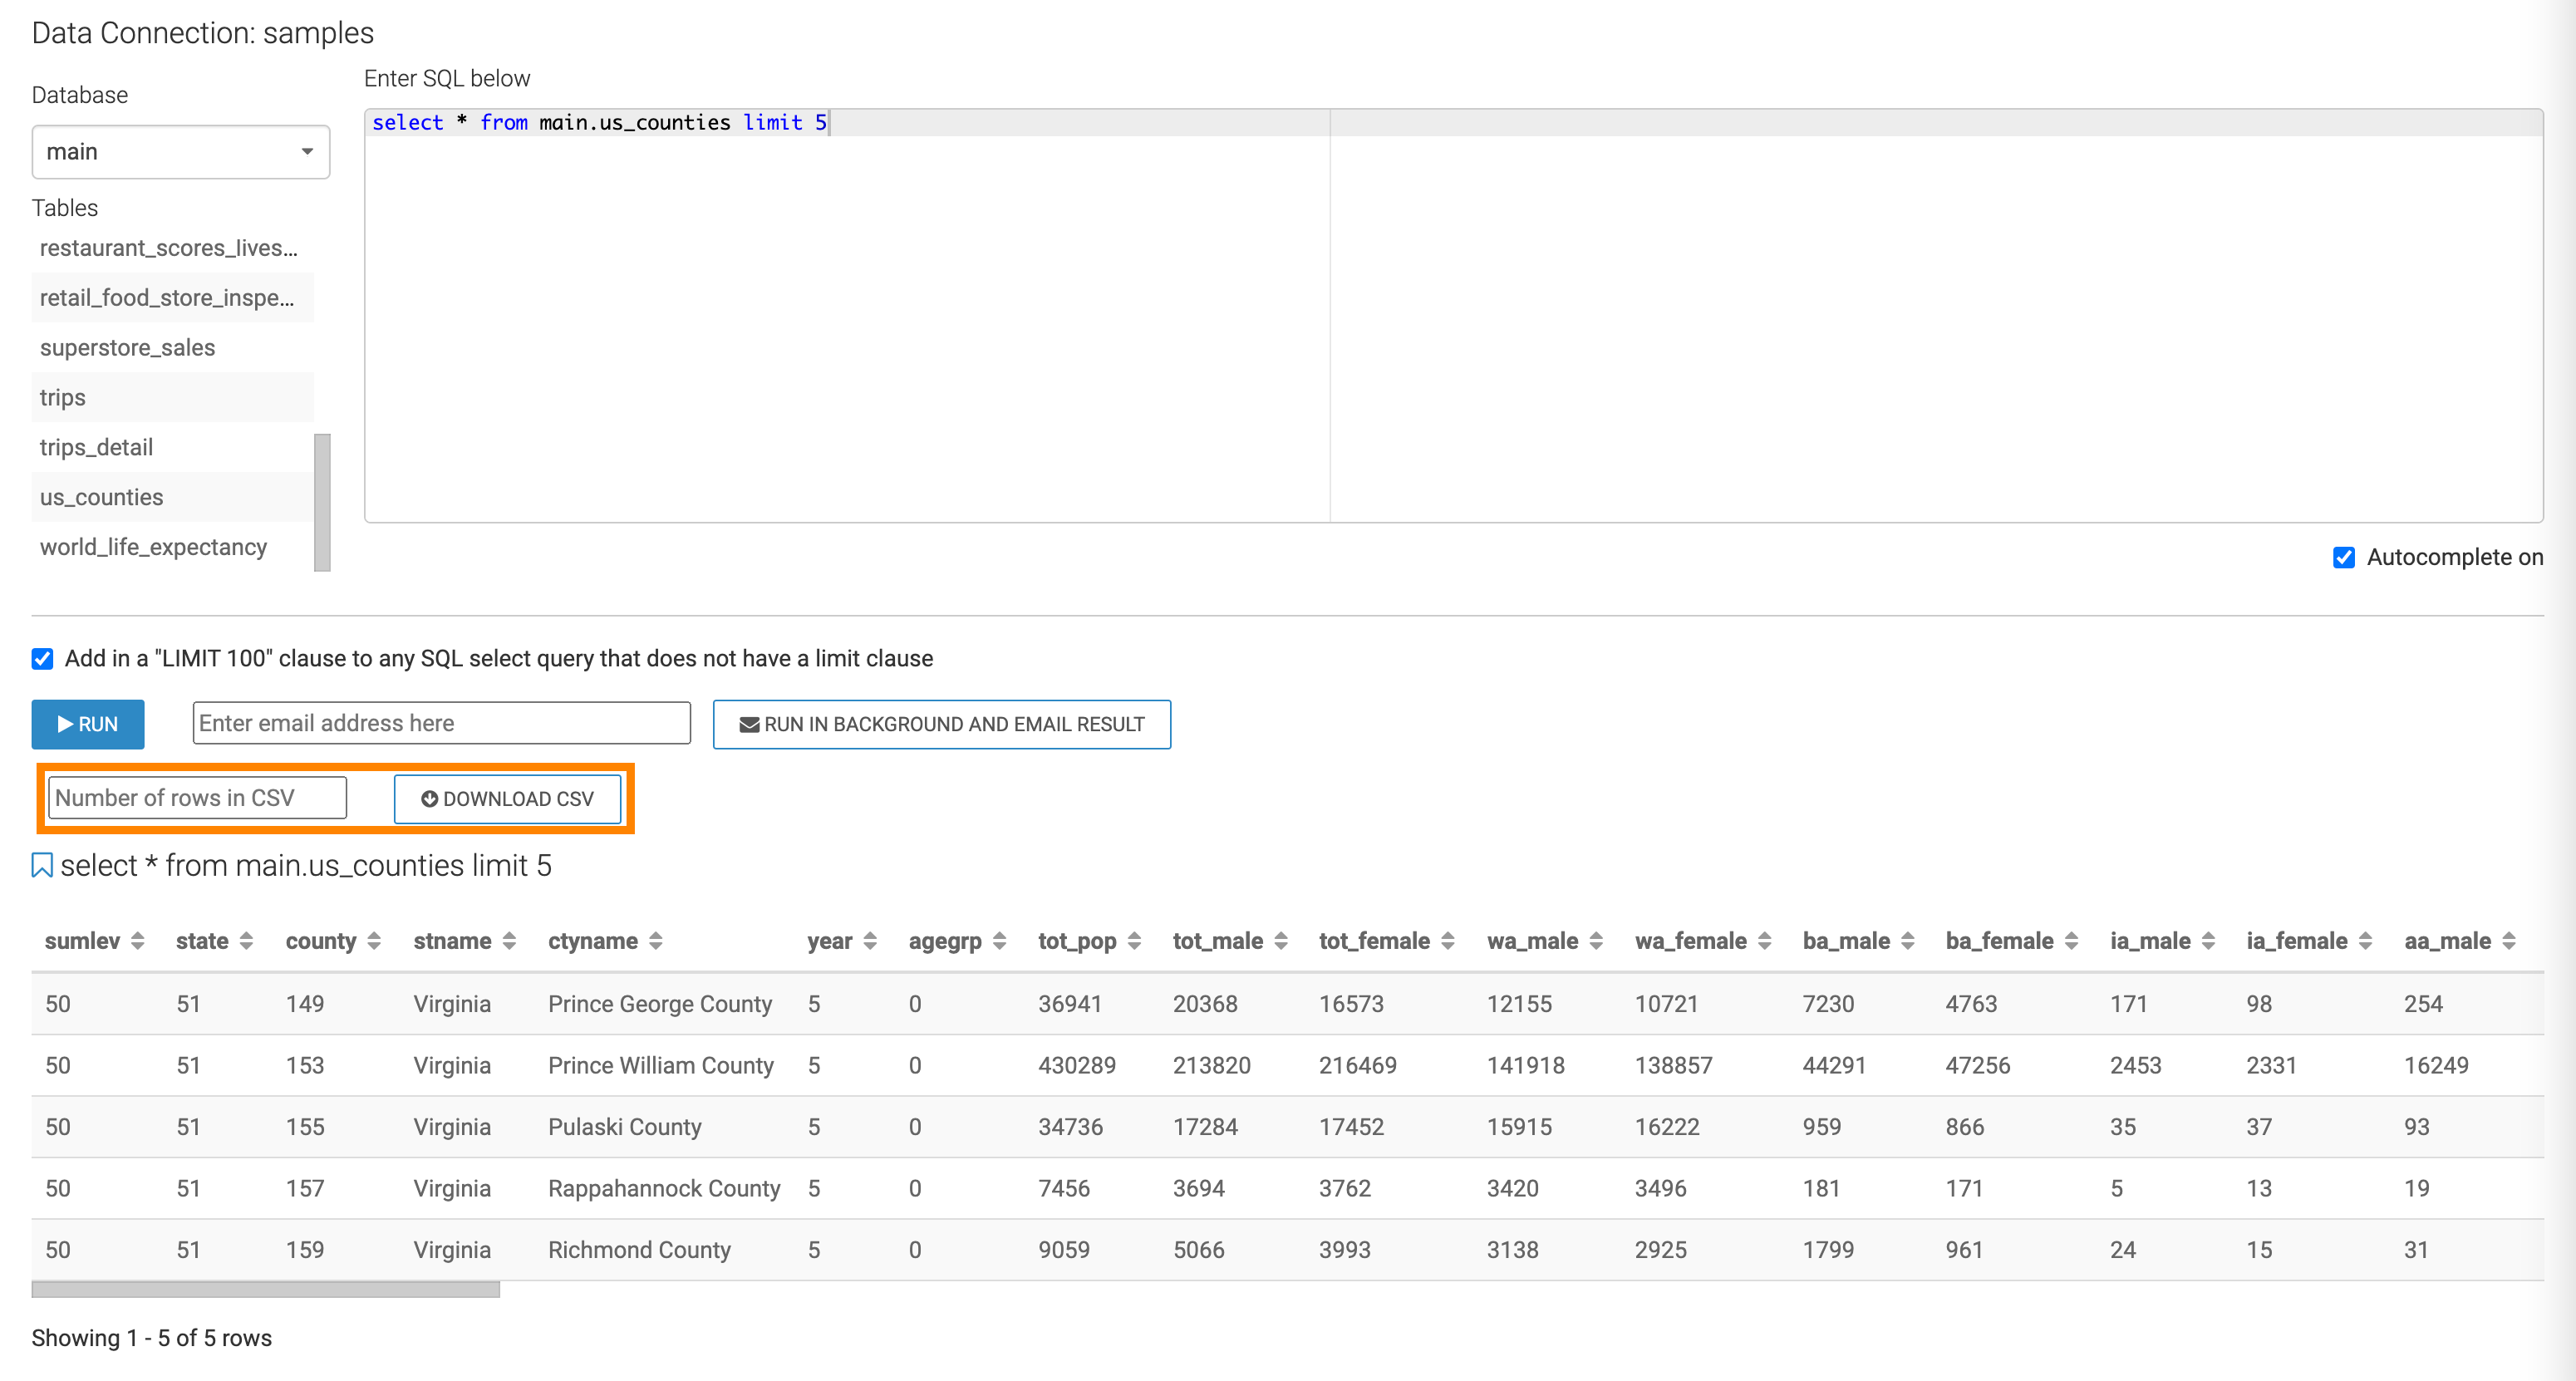Sort by the ba_male column icon
This screenshot has width=2576, height=1381.
point(1907,941)
